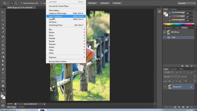Toggle history brush source for Open state

[x=164, y=37]
